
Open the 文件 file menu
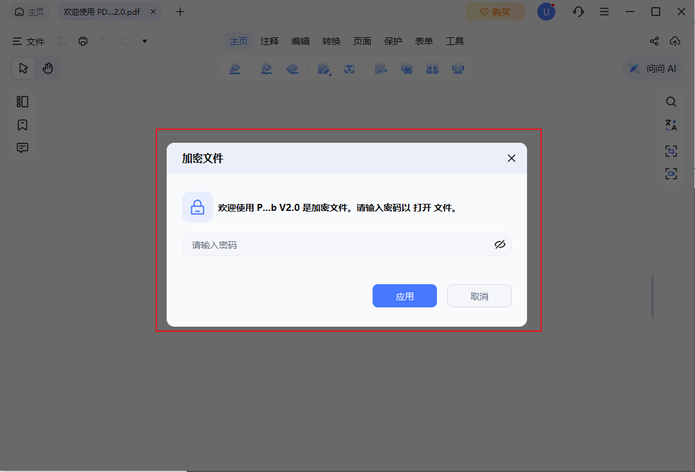(x=28, y=41)
